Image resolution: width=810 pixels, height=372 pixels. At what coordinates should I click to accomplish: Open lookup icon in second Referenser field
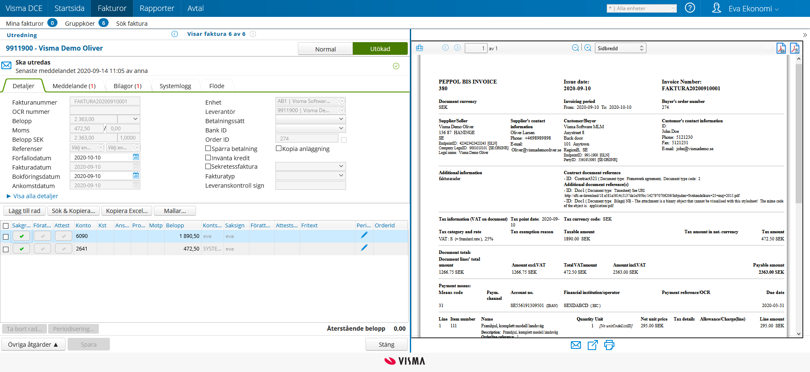pyautogui.click(x=137, y=148)
